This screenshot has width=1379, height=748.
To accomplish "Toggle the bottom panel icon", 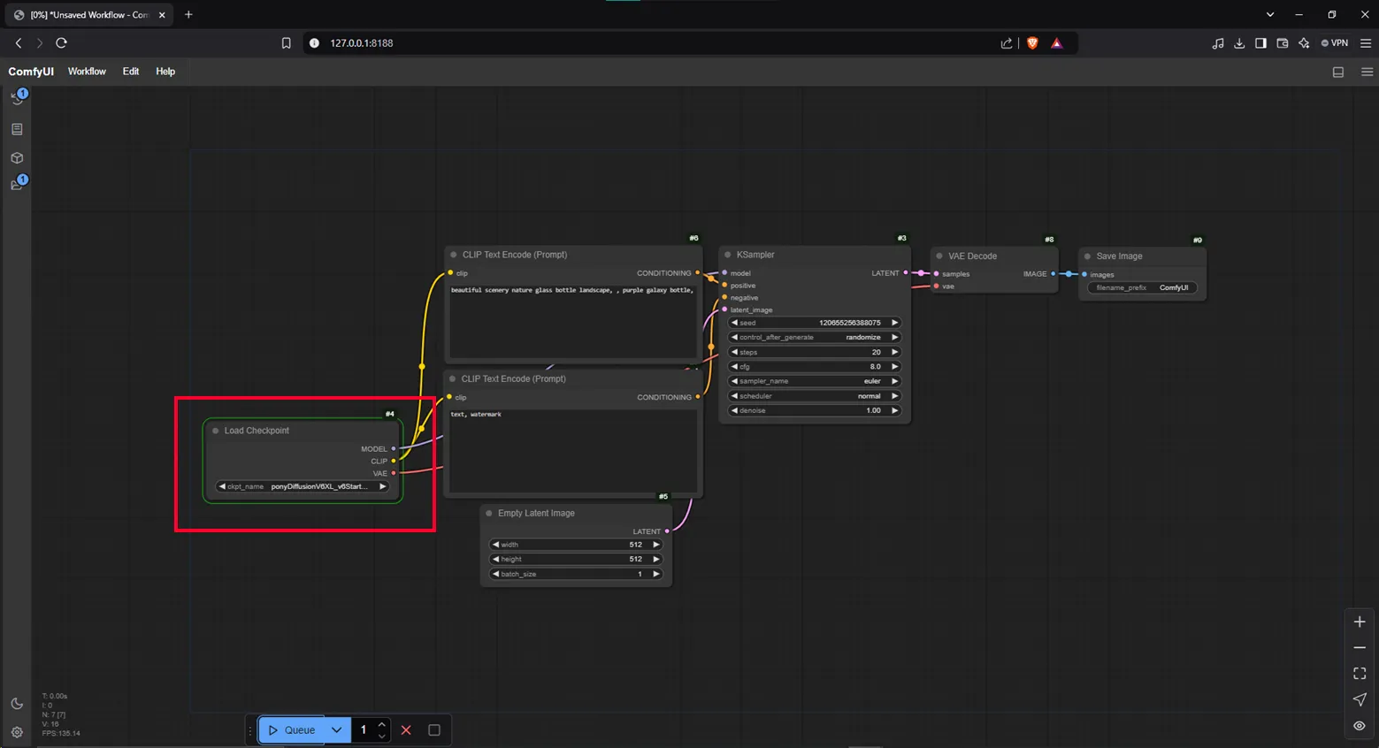I will 1338,73.
